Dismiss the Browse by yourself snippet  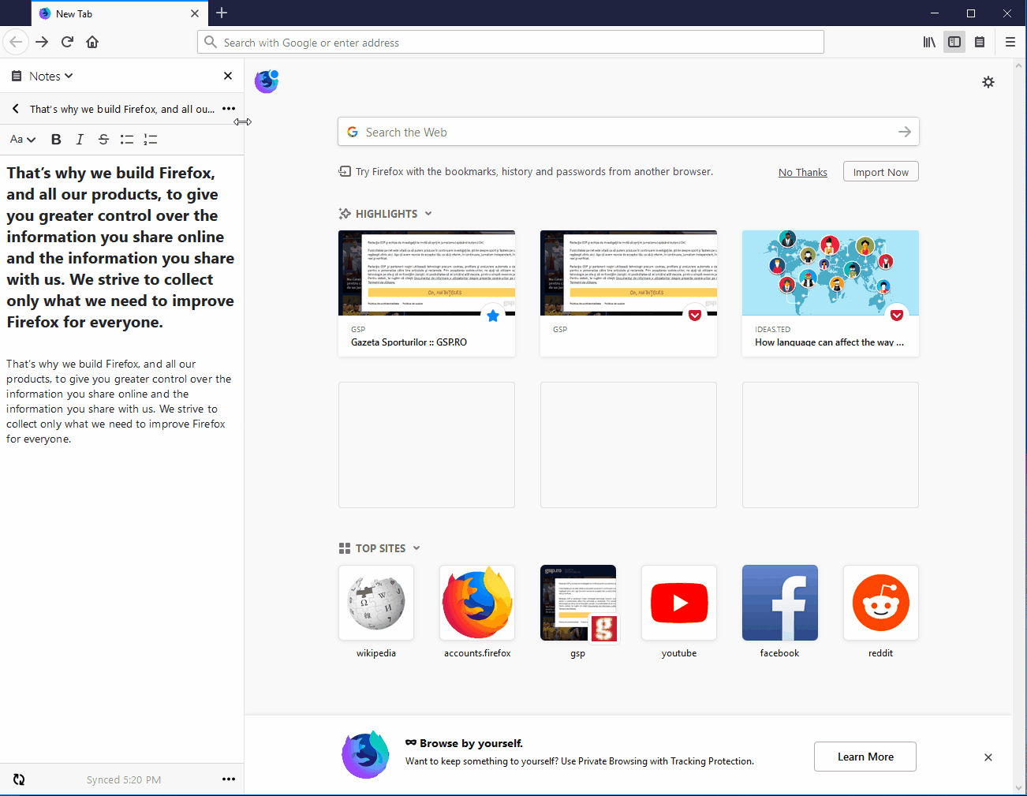coord(988,757)
